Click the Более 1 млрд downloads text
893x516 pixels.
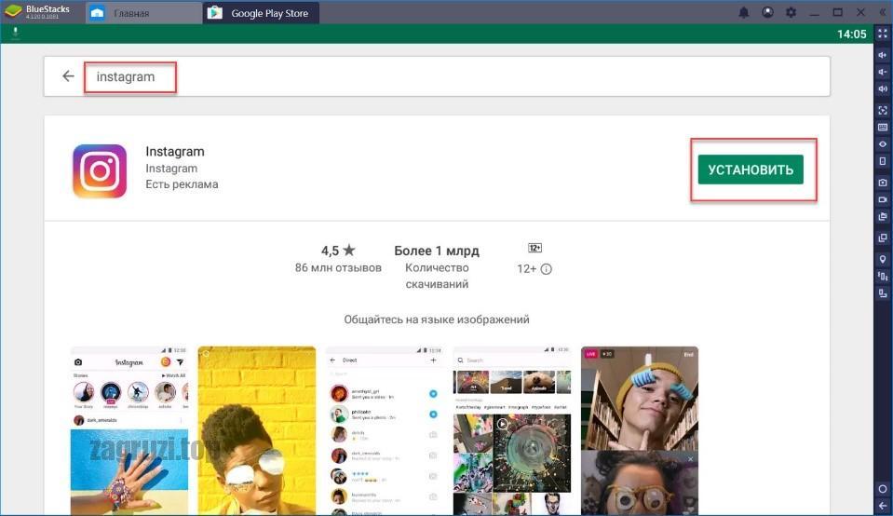click(x=436, y=251)
